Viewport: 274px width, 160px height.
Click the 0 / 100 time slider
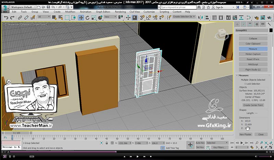(17, 133)
